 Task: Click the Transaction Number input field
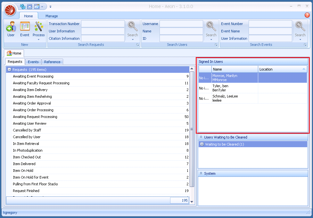tap(103, 23)
